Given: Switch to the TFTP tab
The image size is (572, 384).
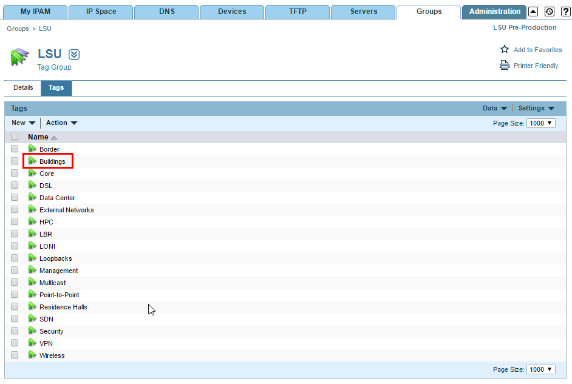Looking at the screenshot, I should [298, 12].
